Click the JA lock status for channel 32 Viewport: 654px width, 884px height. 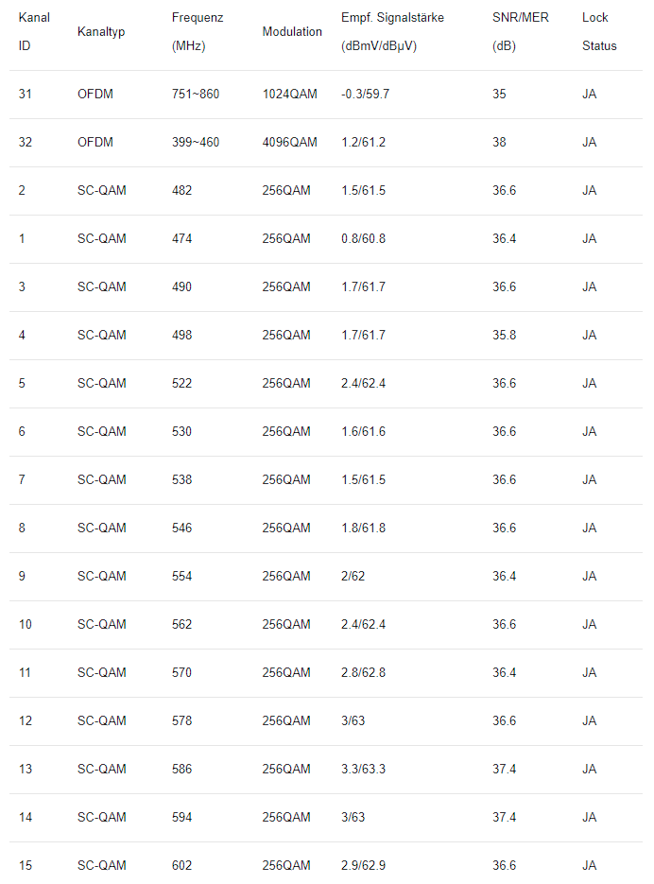[589, 143]
